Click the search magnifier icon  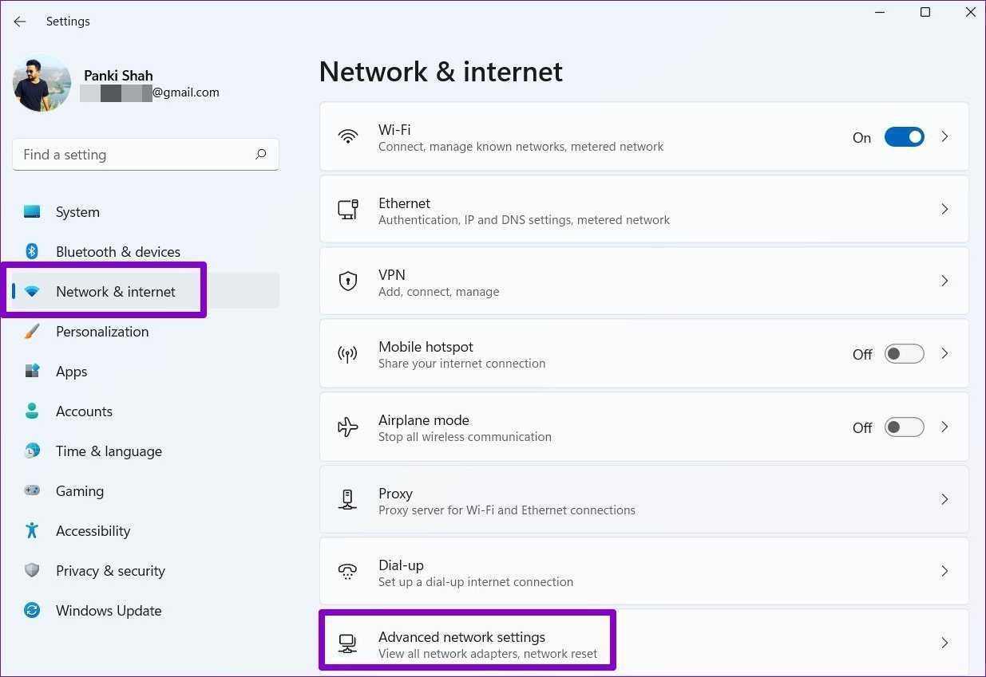tap(260, 155)
